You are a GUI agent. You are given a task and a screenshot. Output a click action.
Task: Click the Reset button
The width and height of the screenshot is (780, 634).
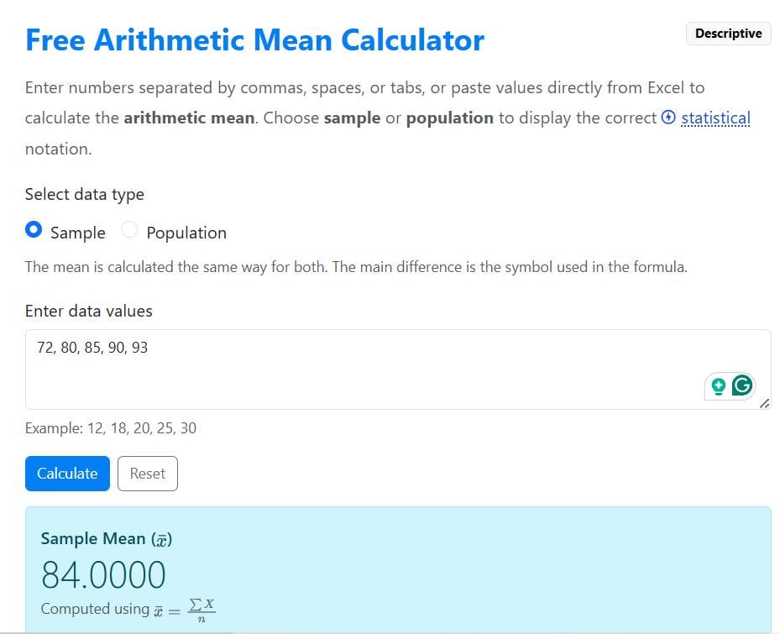pos(148,473)
